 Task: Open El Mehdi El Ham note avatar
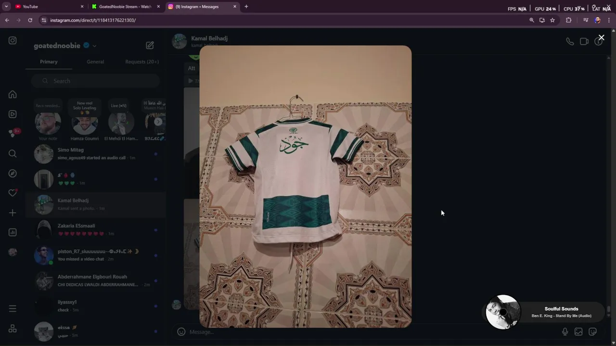tap(121, 124)
